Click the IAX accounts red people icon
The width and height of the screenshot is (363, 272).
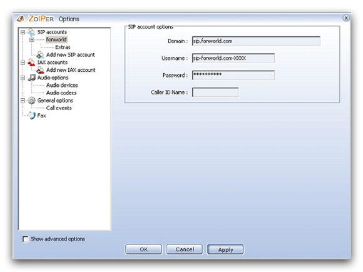pos(31,63)
